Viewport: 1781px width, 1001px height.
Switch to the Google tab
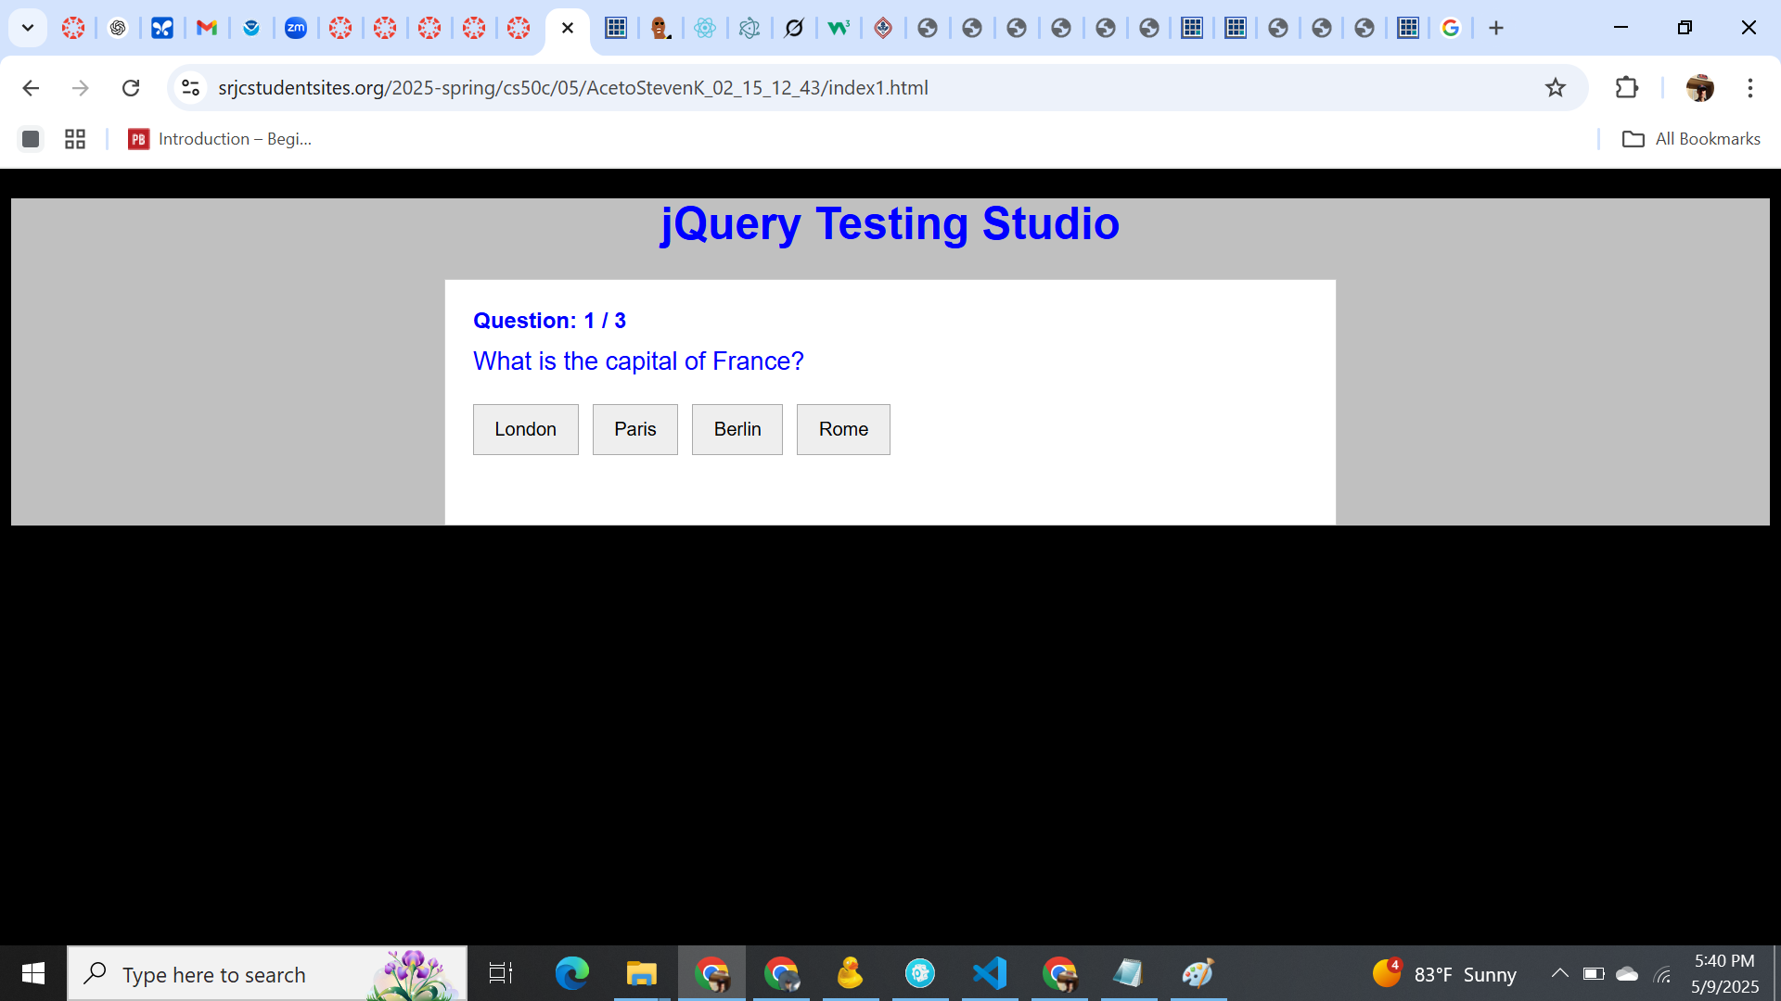point(1451,28)
